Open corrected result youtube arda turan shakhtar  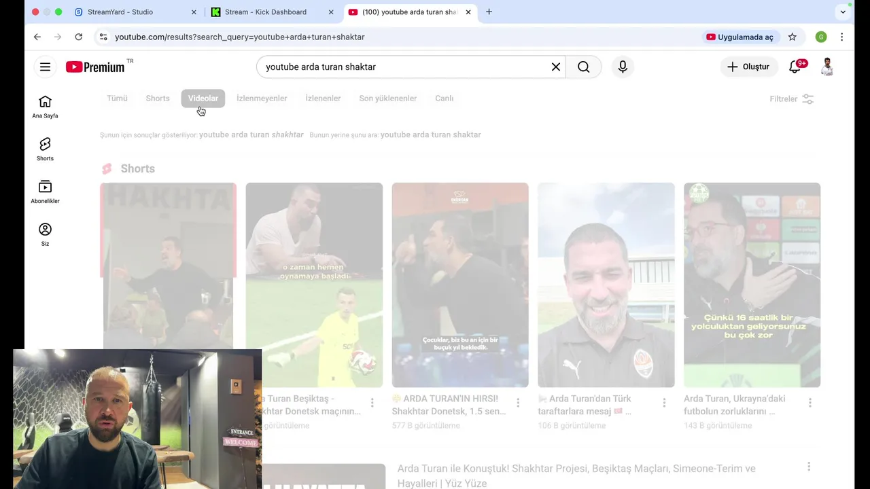[x=251, y=134]
